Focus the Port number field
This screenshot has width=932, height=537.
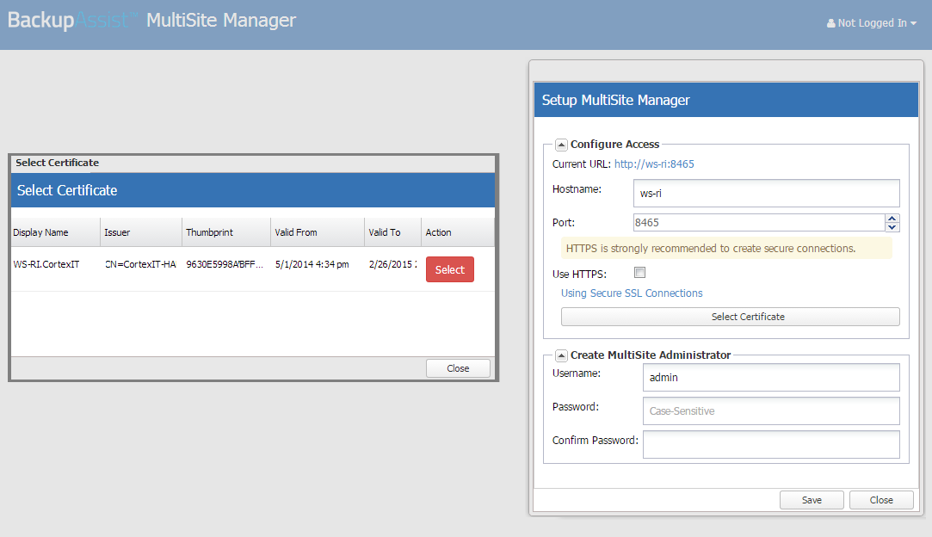(x=758, y=222)
